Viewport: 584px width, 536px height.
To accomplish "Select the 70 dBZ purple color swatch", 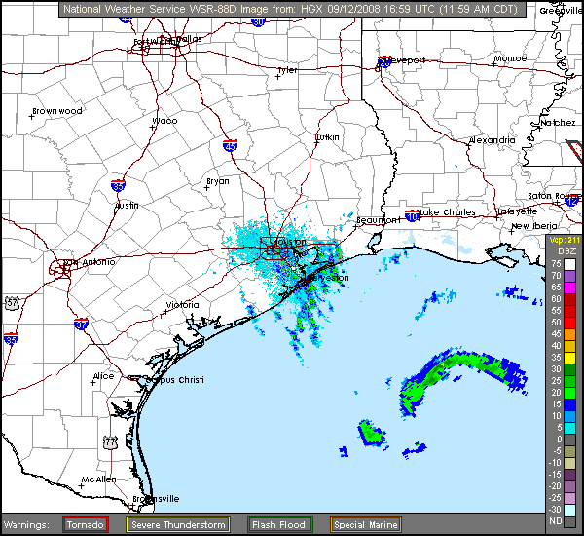I will point(569,276).
